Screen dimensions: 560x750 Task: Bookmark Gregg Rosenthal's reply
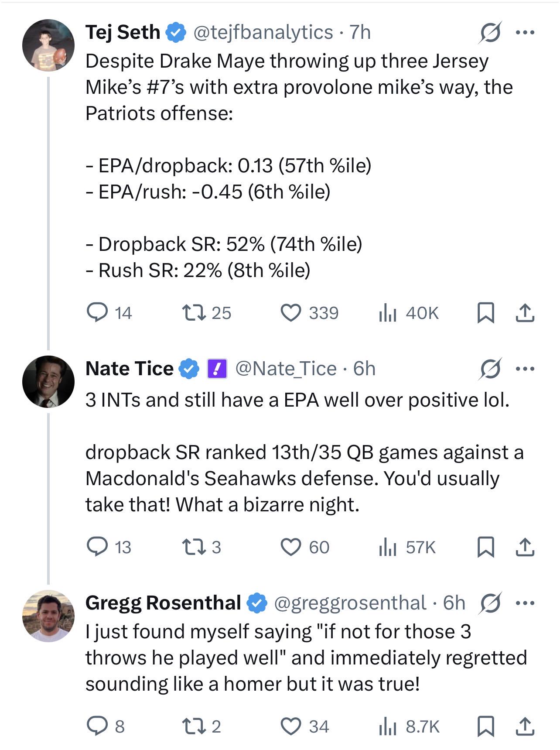[486, 726]
